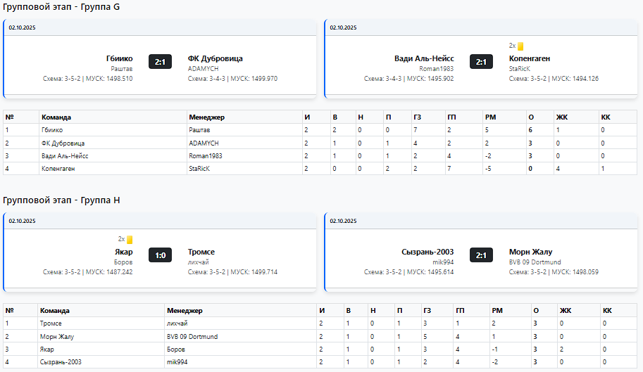The image size is (643, 372).
Task: Click the yellow card icon above Копенгаген
Action: coord(520,46)
